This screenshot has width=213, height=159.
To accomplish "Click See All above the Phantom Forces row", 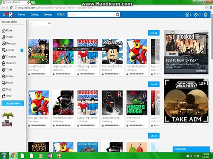I will coord(154,84).
